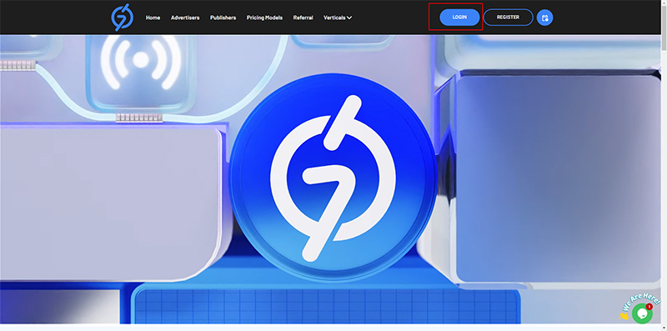The width and height of the screenshot is (667, 331).
Task: Click the scrollbar up arrow
Action: point(664,3)
